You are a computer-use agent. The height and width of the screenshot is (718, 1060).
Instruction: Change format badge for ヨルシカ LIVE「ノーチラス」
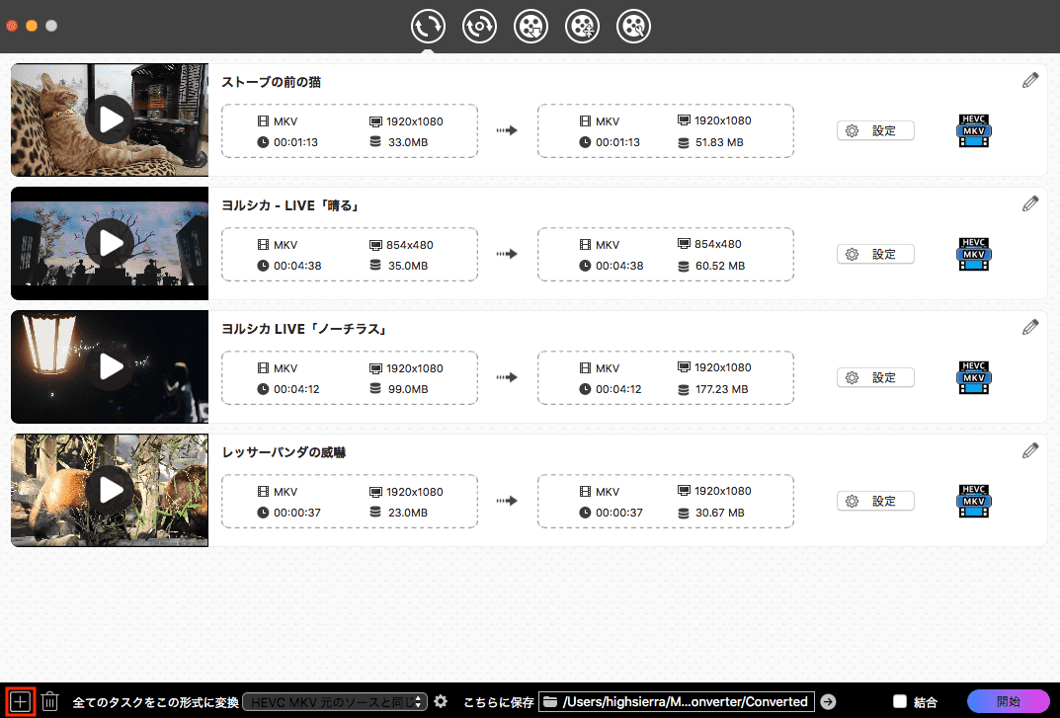click(974, 378)
